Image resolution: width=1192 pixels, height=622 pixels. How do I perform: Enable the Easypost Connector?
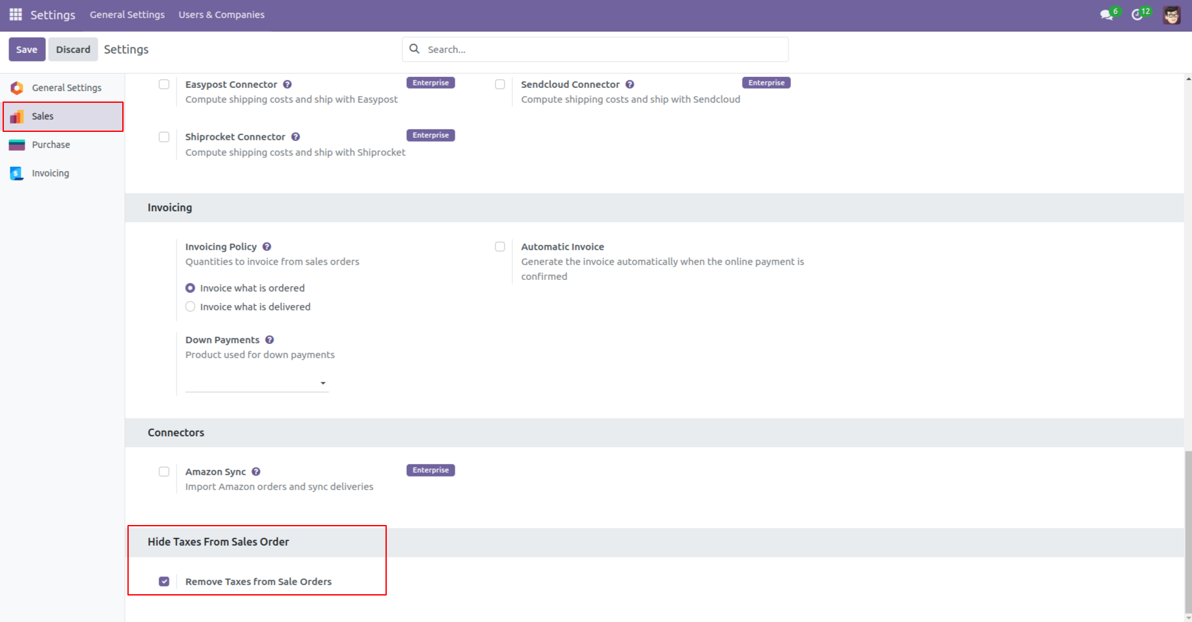(x=164, y=84)
